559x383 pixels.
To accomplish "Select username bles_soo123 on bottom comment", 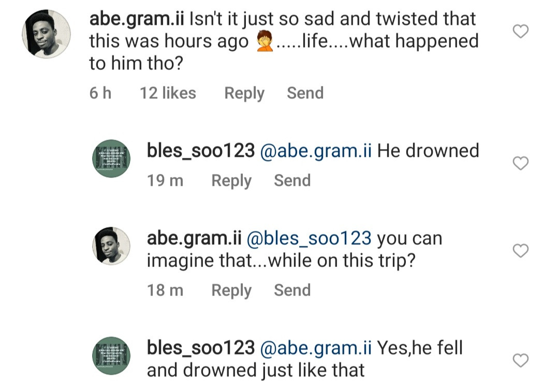I will point(199,348).
